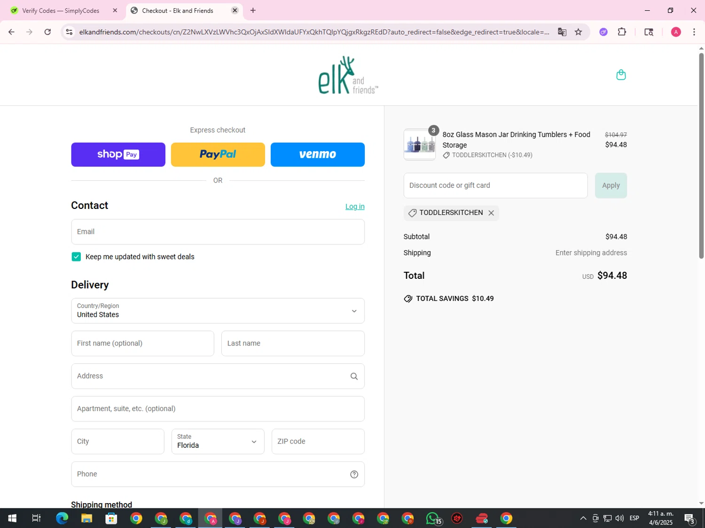Focus the City field
The image size is (705, 528).
click(117, 441)
